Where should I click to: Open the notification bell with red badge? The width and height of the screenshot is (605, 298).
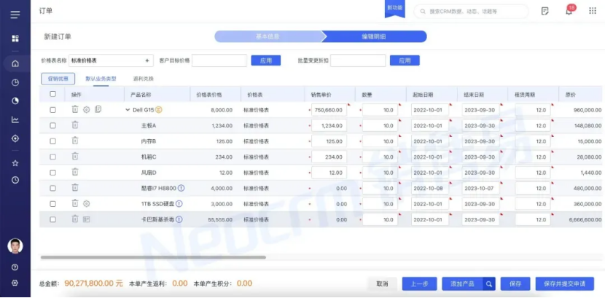tap(569, 11)
